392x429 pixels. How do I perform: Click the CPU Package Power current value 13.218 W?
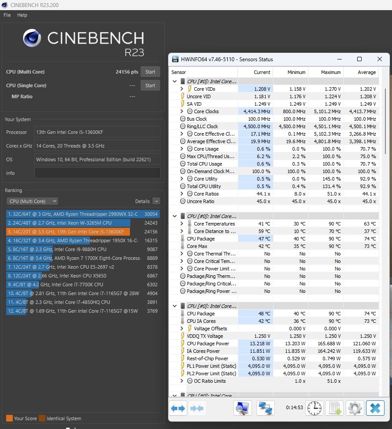(x=260, y=344)
